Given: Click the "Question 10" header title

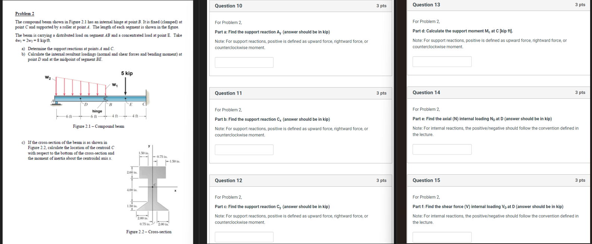Looking at the screenshot, I should (x=228, y=6).
